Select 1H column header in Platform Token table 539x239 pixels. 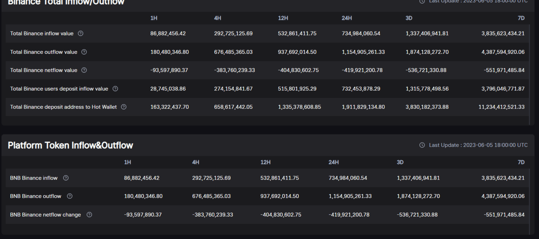(x=128, y=162)
